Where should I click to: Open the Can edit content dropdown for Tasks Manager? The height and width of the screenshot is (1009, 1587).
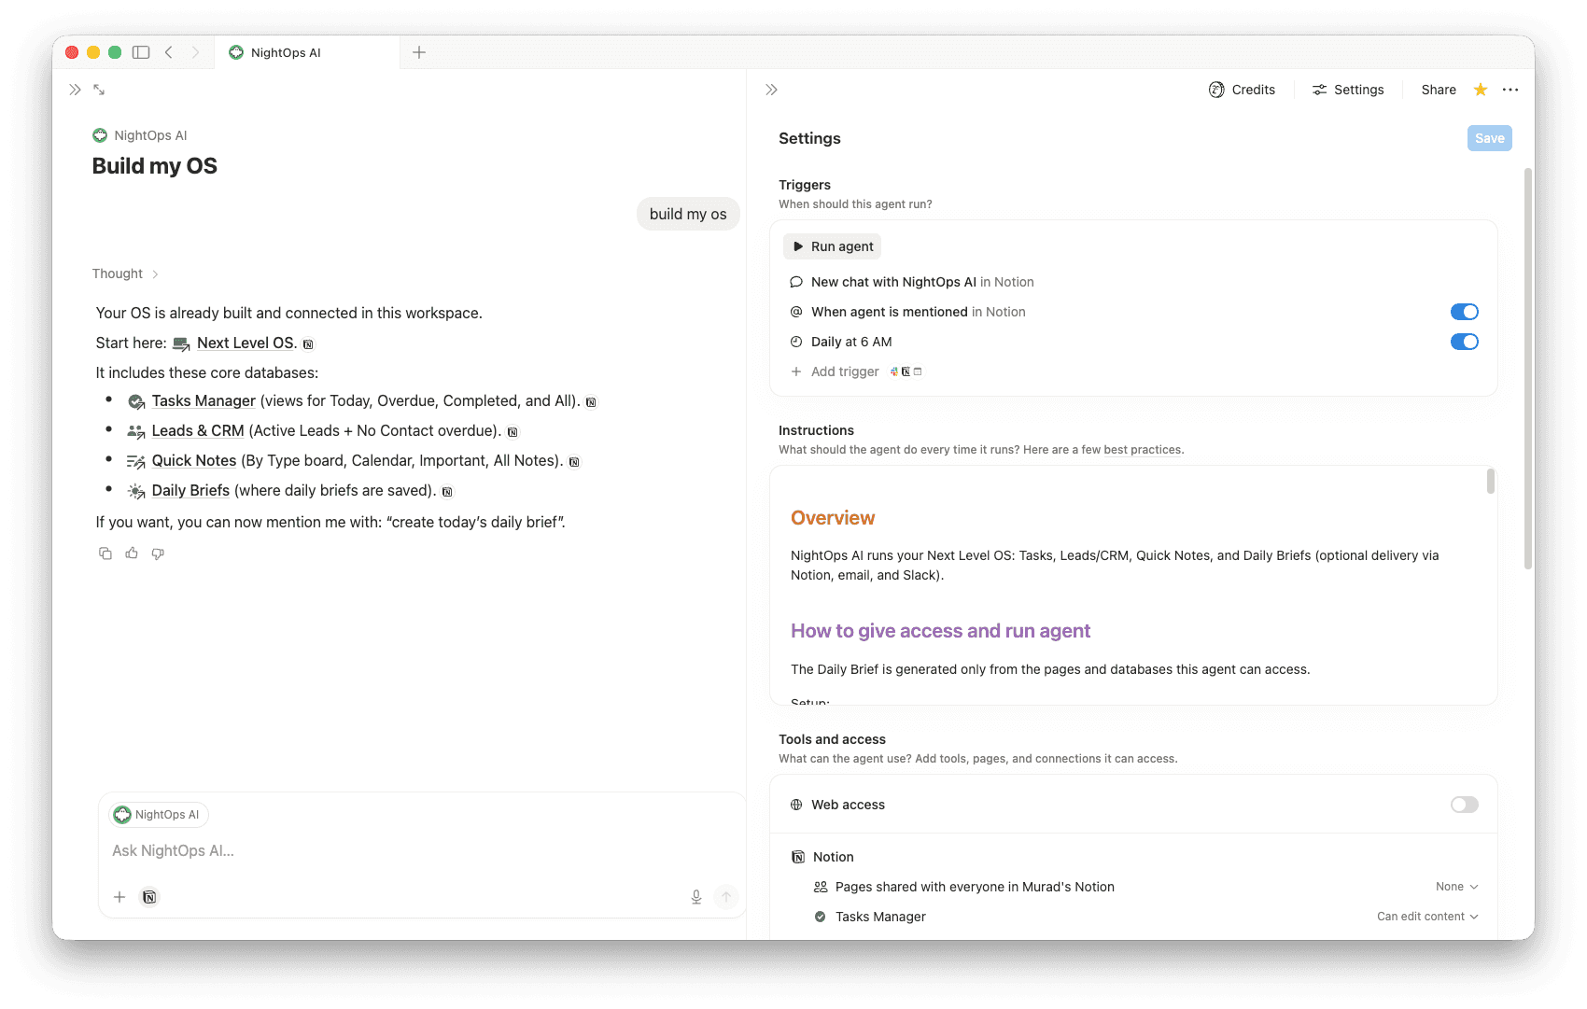click(x=1427, y=917)
